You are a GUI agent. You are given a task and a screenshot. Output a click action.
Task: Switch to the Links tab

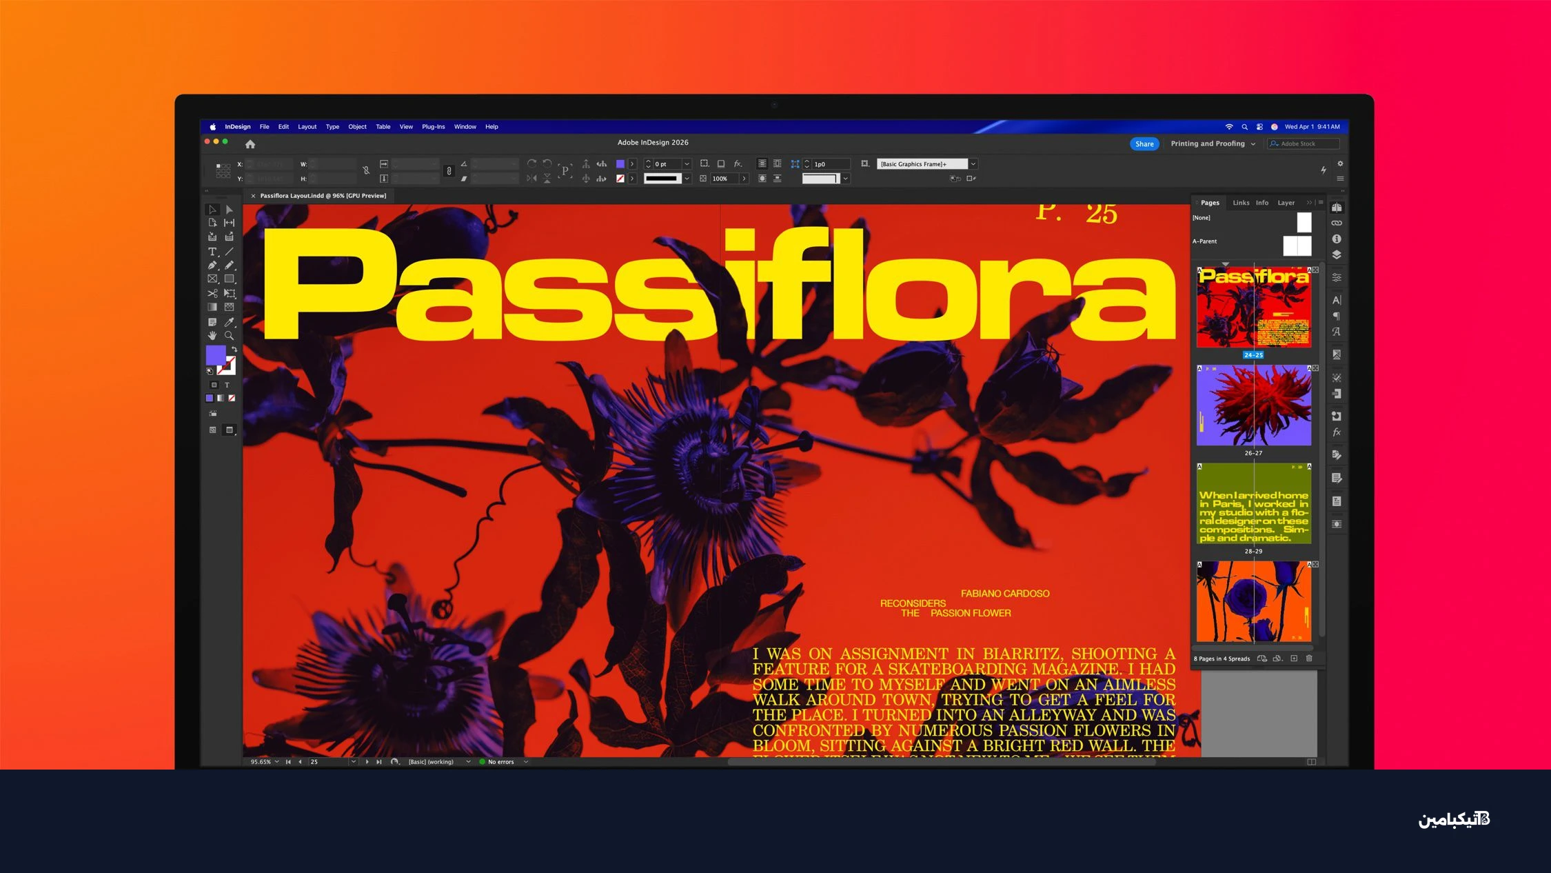point(1240,203)
